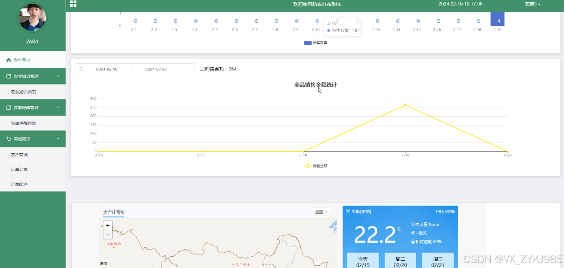Image resolution: width=564 pixels, height=268 pixels.
Task: Click the blue bar for 2-19
Action: (x=498, y=19)
